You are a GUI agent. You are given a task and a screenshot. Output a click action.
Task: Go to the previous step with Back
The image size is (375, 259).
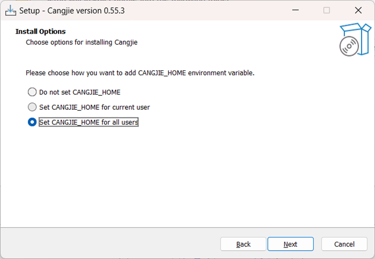[x=243, y=244]
